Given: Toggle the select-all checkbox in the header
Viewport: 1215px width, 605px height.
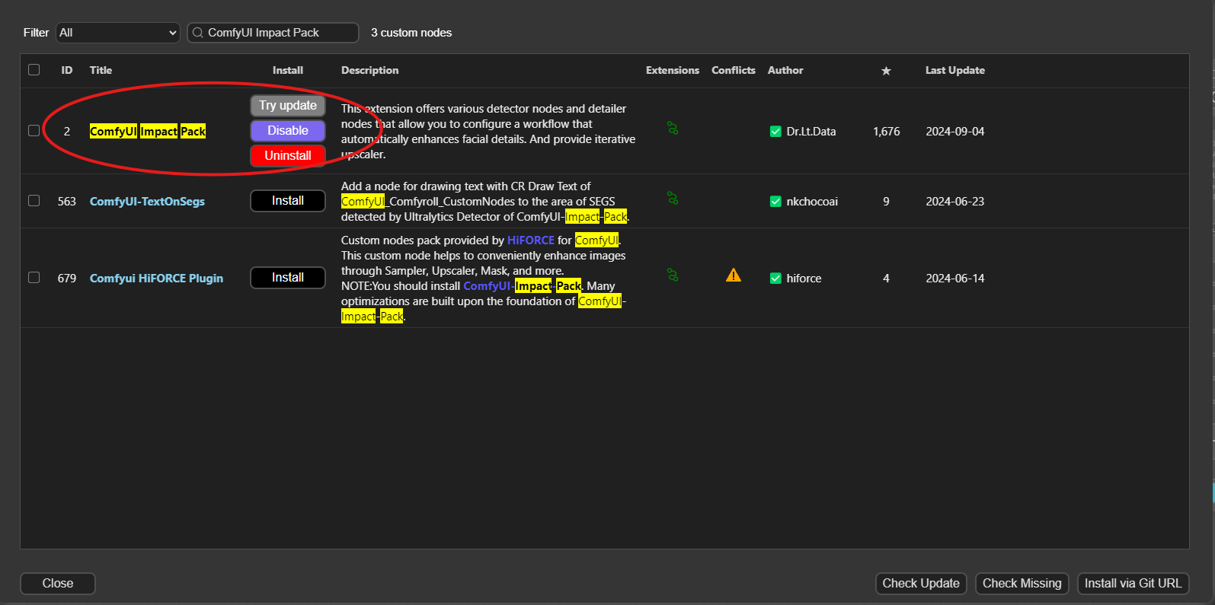Looking at the screenshot, I should (x=34, y=70).
